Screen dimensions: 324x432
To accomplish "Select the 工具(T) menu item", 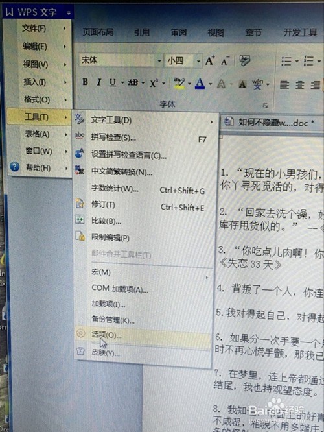I will [39, 117].
